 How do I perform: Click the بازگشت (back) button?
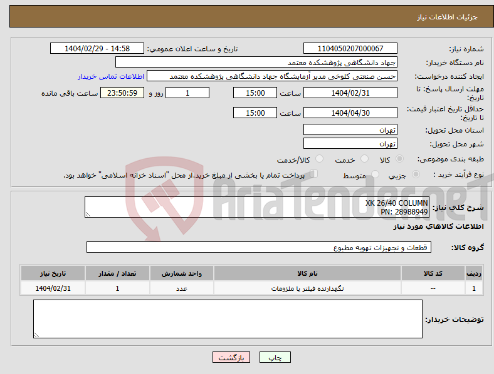pos(231,357)
